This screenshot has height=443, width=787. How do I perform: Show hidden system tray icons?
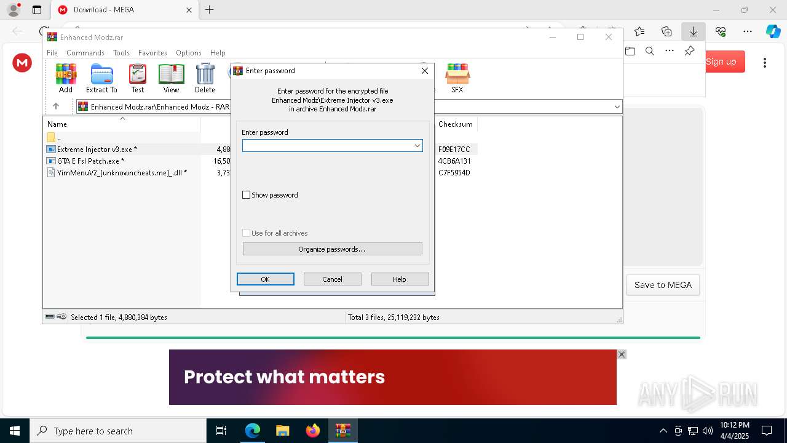(663, 431)
